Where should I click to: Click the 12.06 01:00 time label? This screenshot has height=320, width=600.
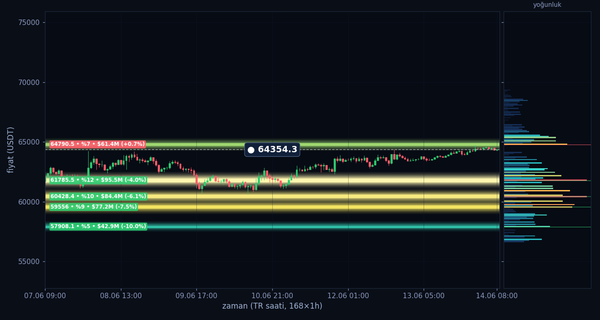pyautogui.click(x=348, y=296)
